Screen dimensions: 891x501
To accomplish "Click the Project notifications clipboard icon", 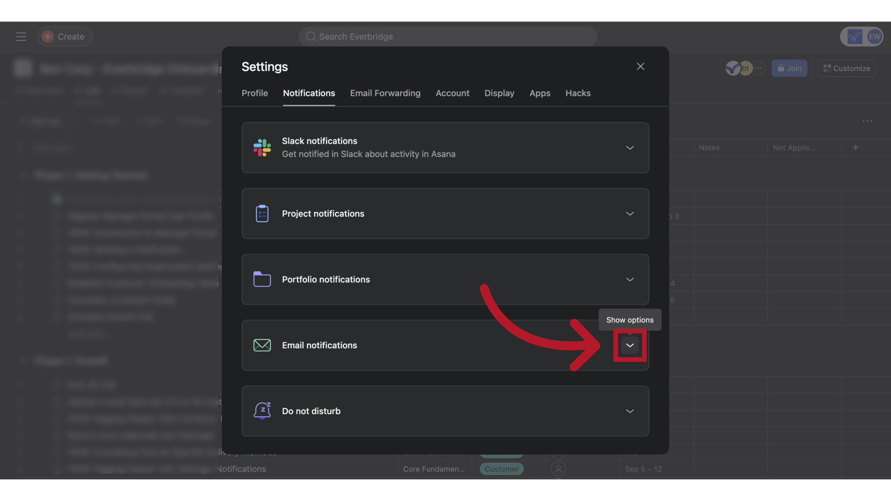I will (262, 214).
